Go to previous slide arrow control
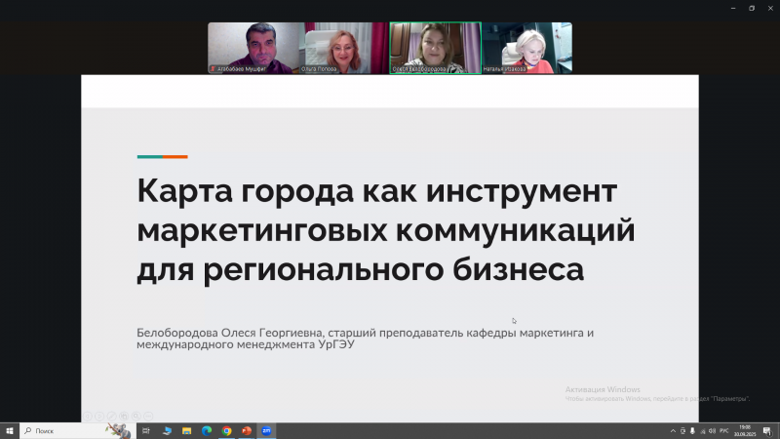The height and width of the screenshot is (439, 780). pos(87,416)
